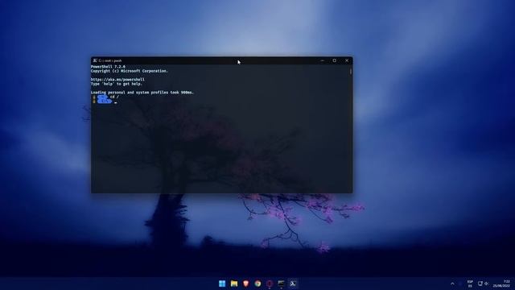This screenshot has height=290, width=515.
Task: Open the ESP keyboard language indicator
Action: pos(470,284)
